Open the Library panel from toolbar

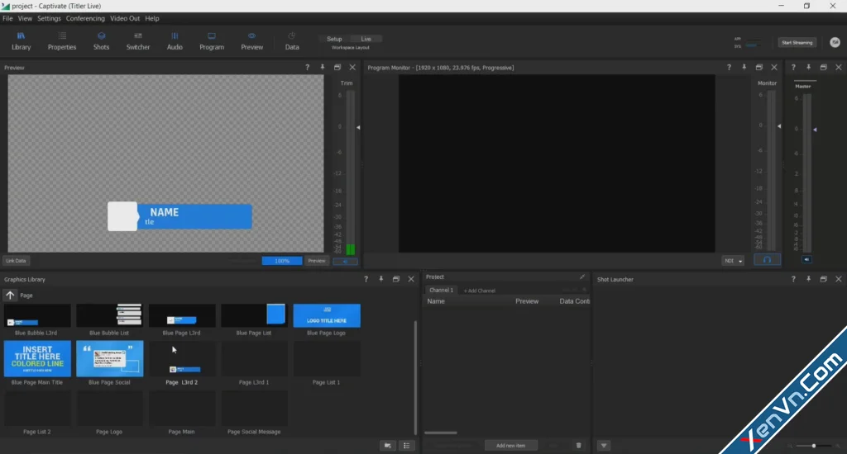(21, 41)
